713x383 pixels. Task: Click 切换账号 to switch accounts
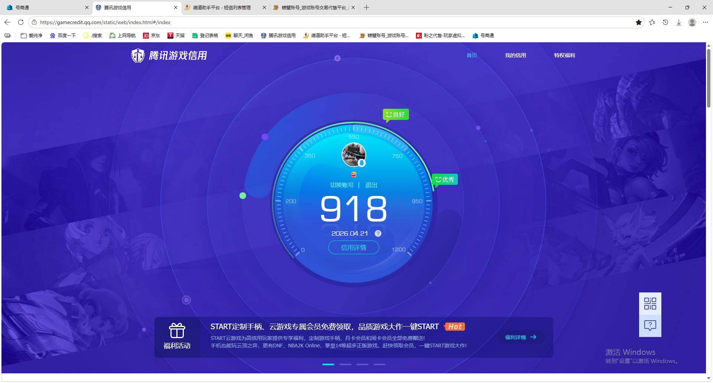tap(342, 185)
